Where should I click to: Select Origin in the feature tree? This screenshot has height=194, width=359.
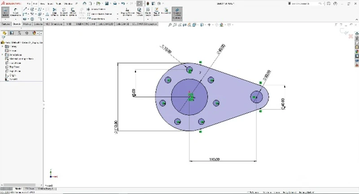[x=10, y=75]
